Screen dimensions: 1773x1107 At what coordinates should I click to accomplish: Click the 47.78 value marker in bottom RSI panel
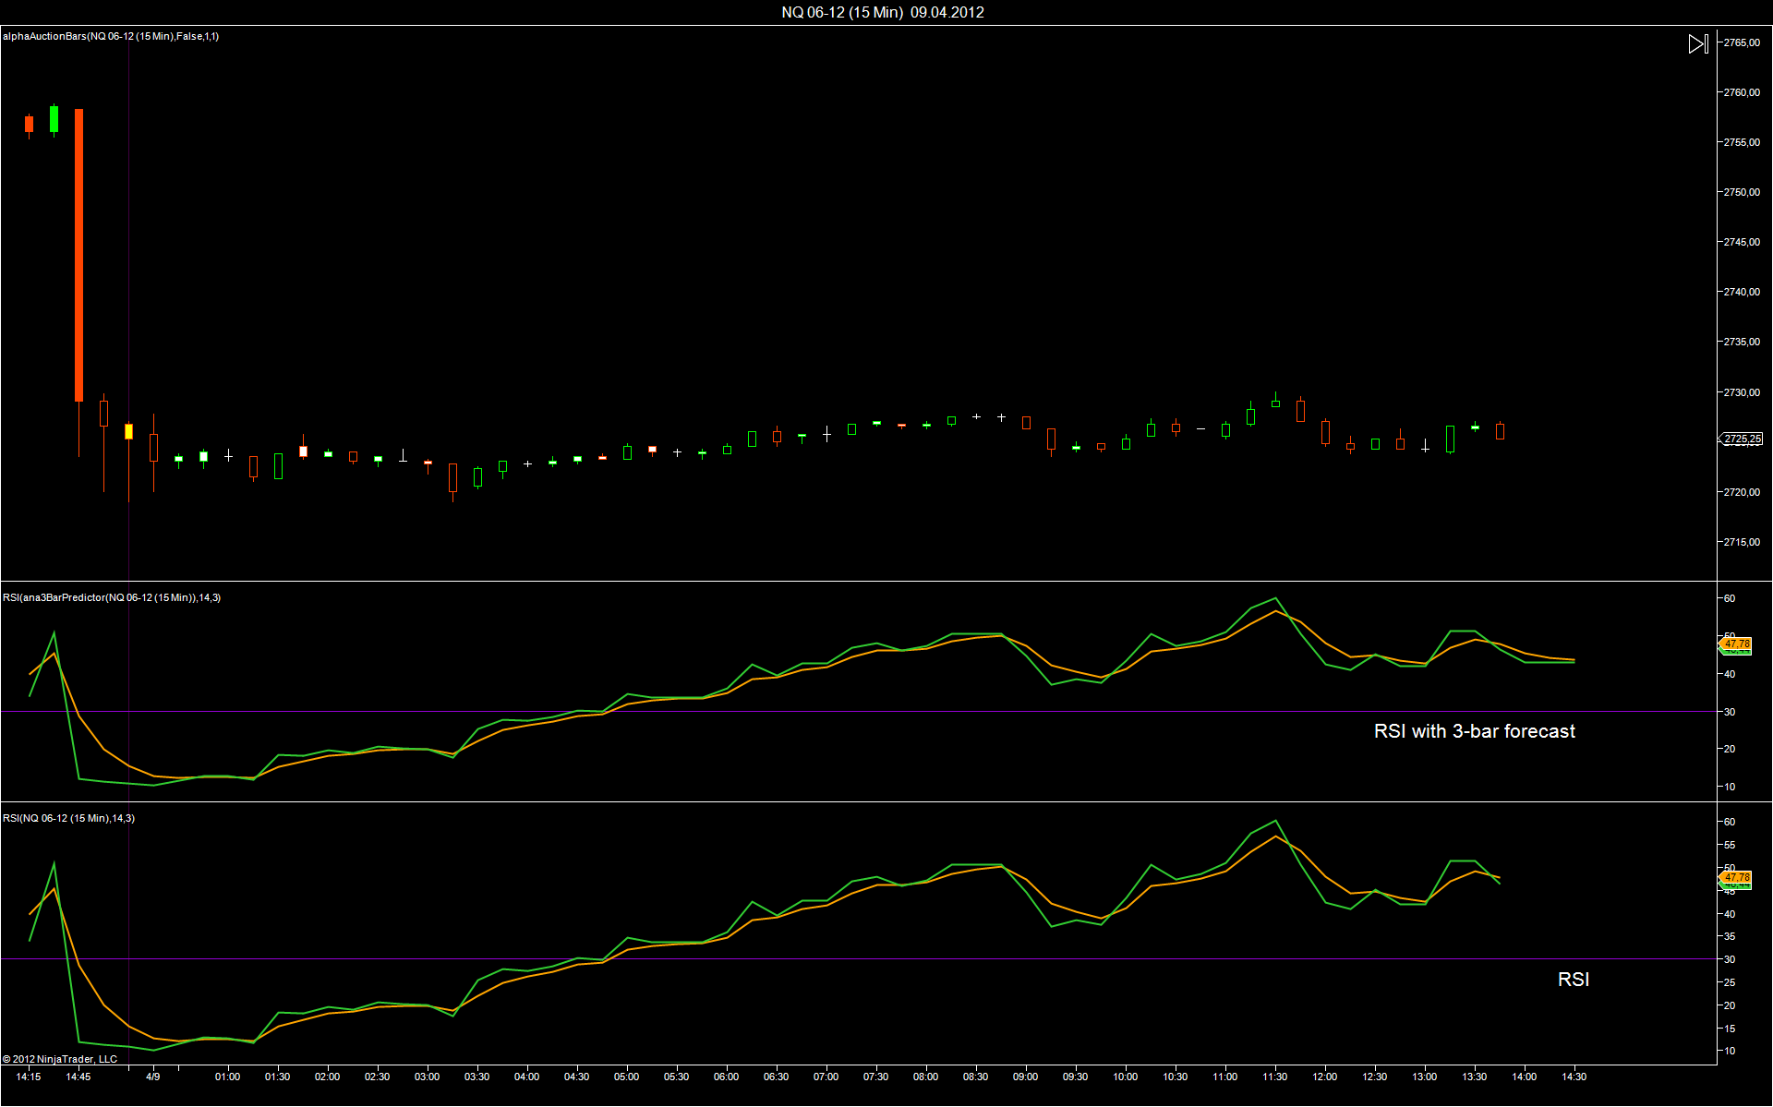coord(1737,877)
